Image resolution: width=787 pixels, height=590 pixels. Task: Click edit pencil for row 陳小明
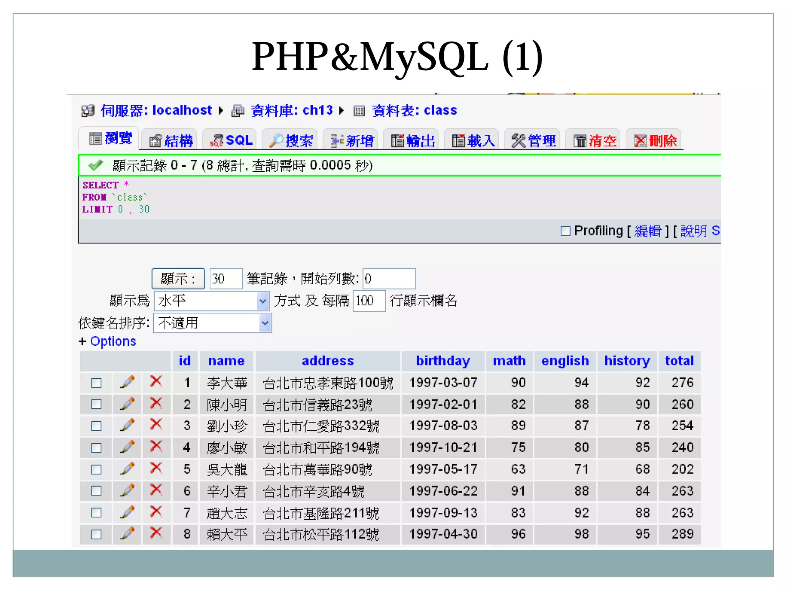tap(127, 404)
